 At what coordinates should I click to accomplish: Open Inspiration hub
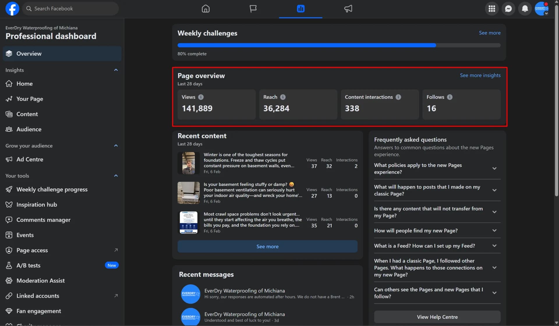(x=62, y=205)
